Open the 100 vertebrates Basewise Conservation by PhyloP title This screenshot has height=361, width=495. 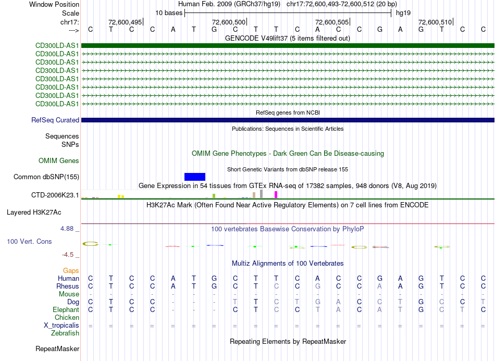tap(288, 229)
